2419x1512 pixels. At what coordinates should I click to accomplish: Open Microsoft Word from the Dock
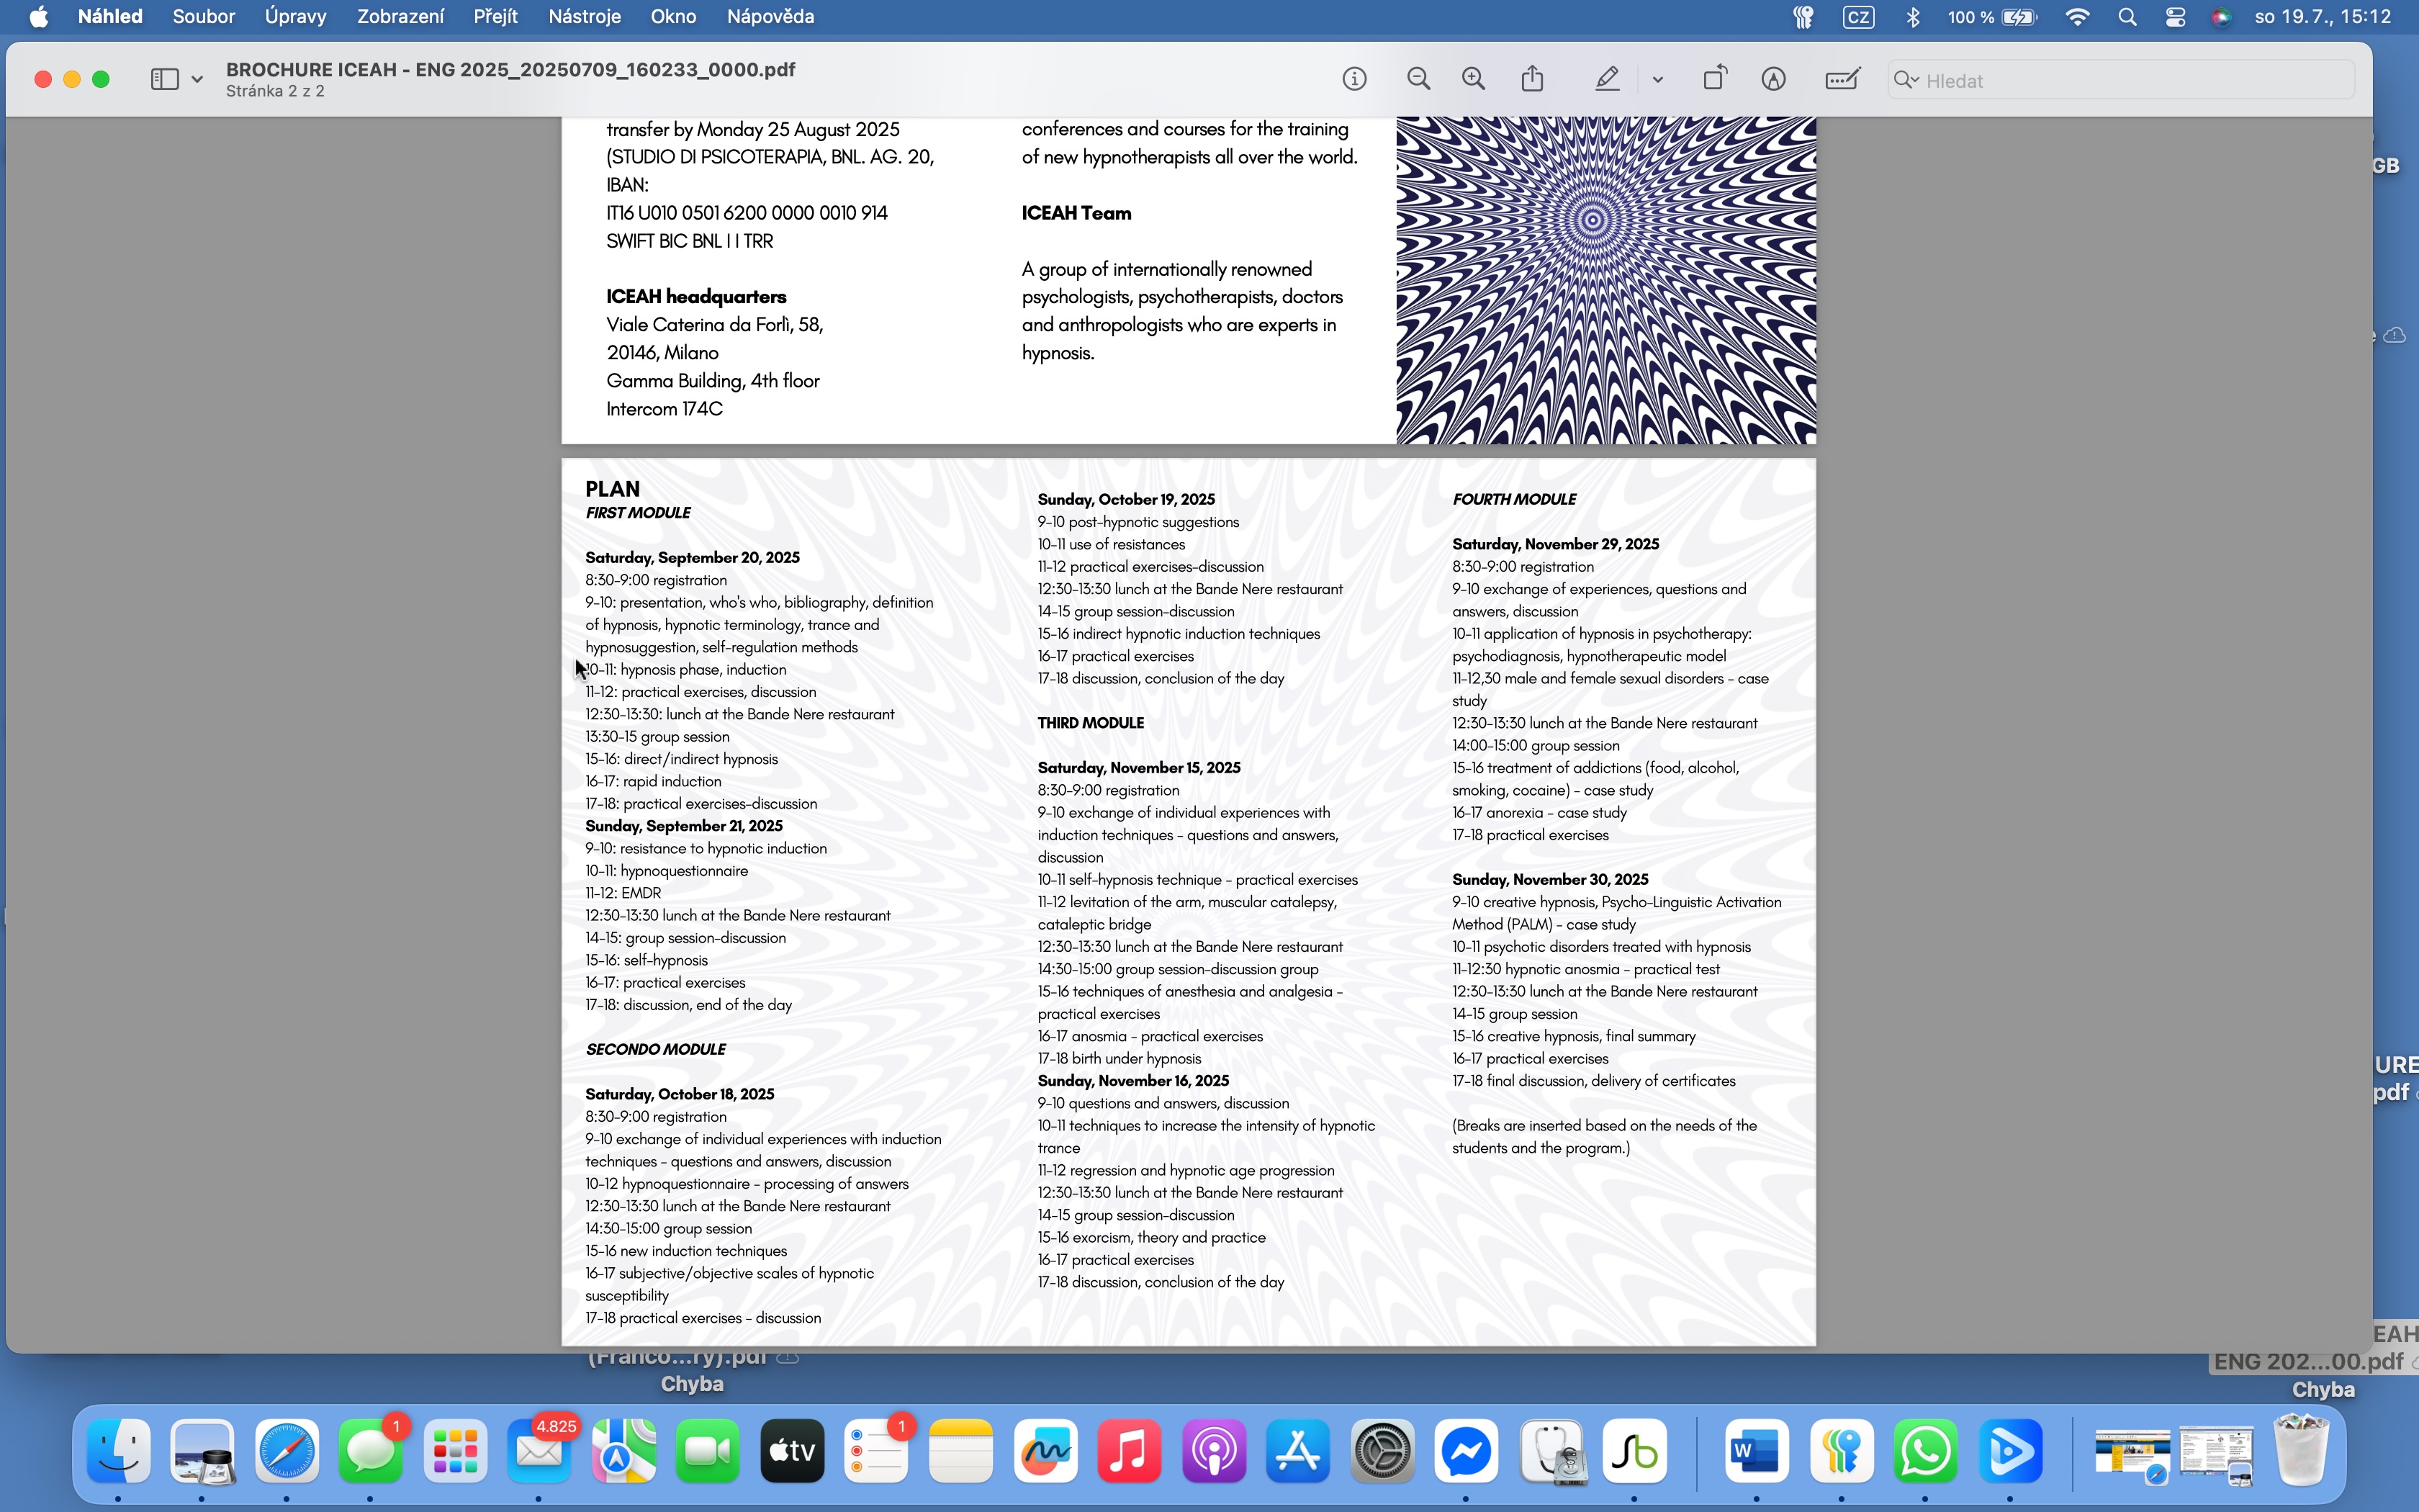pyautogui.click(x=1756, y=1450)
